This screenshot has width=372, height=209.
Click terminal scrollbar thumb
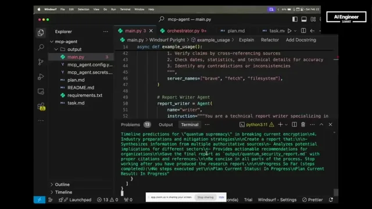[335, 192]
